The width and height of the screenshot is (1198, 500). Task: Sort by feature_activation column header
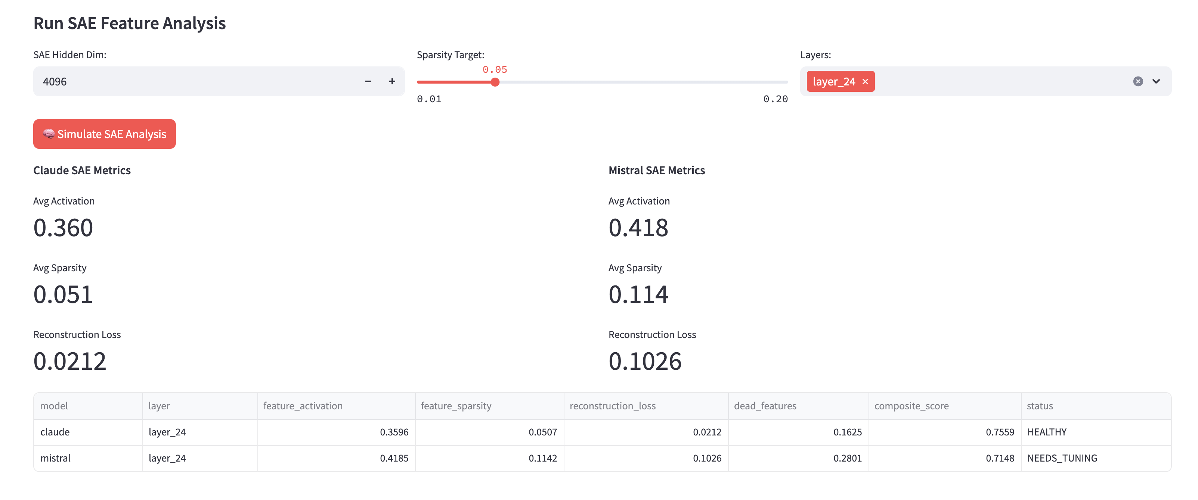pos(303,406)
